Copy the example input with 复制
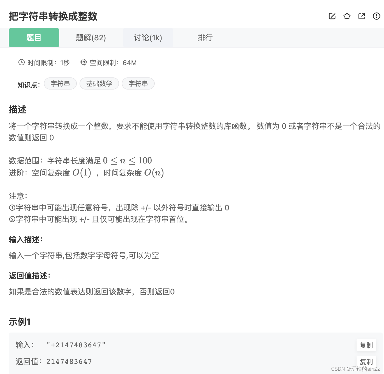Image resolution: width=384 pixels, height=374 pixels. click(x=366, y=345)
